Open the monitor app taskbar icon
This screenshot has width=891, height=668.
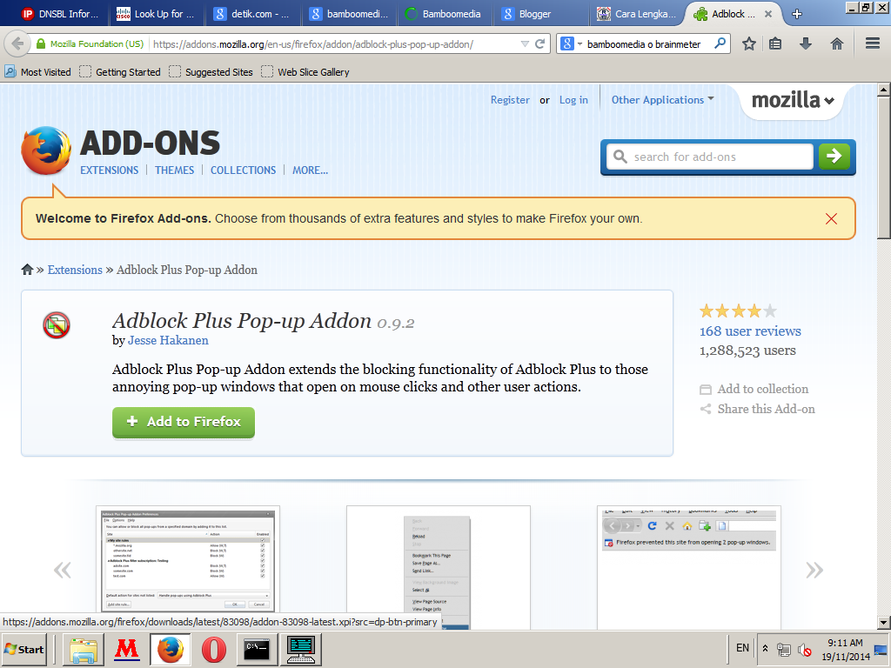tap(300, 649)
